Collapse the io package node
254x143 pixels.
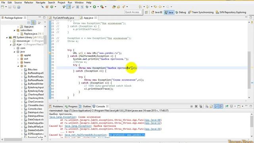coord(18,66)
